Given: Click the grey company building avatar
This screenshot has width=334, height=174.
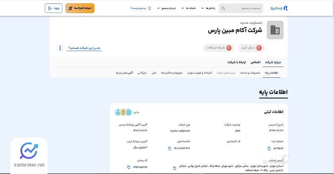Looking at the screenshot, I should 275,30.
